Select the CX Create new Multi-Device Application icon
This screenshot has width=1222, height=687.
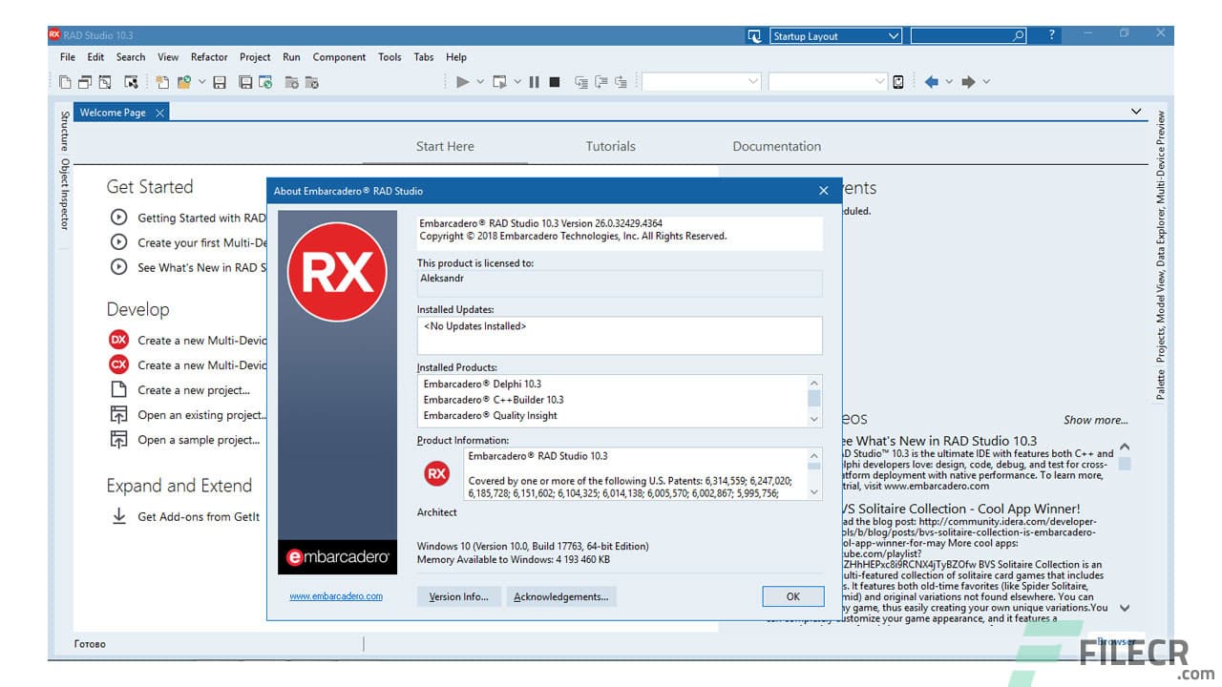coord(118,364)
